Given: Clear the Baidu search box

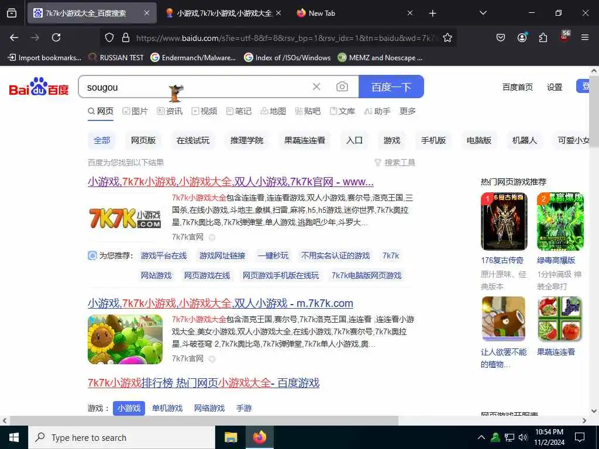Looking at the screenshot, I should 316,87.
